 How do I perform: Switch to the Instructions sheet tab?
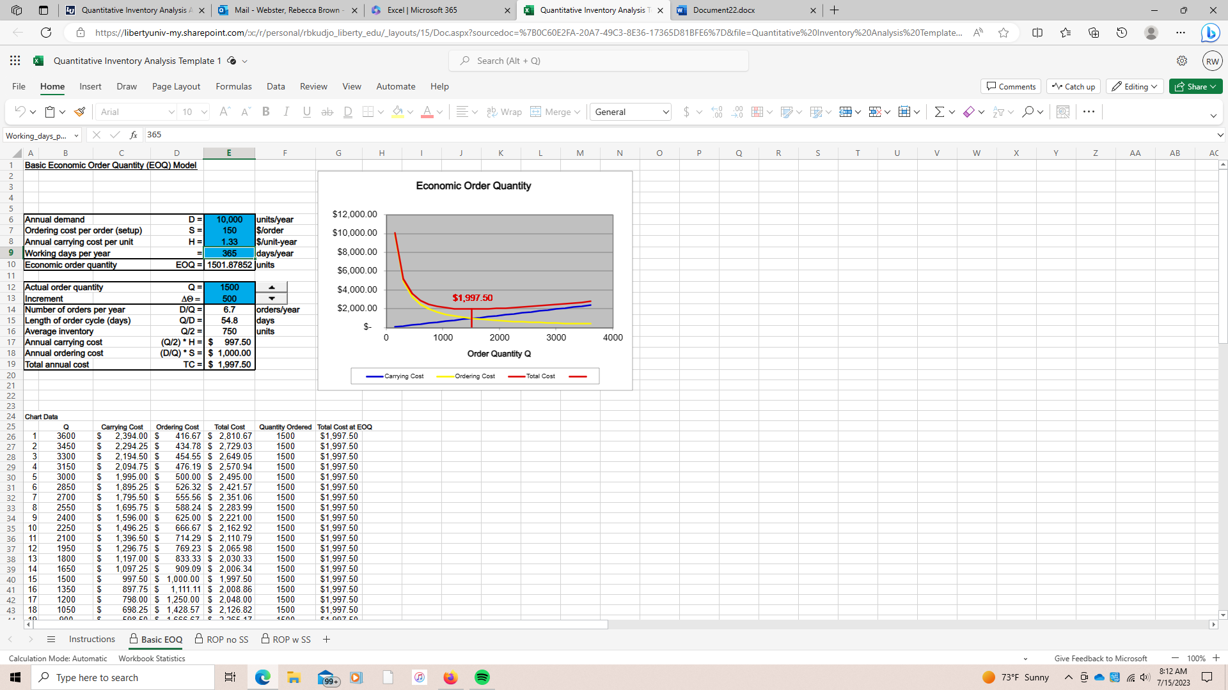[x=92, y=640]
